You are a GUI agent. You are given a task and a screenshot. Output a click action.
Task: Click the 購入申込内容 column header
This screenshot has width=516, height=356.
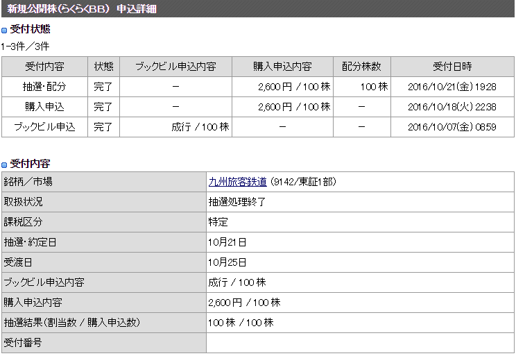pyautogui.click(x=283, y=67)
